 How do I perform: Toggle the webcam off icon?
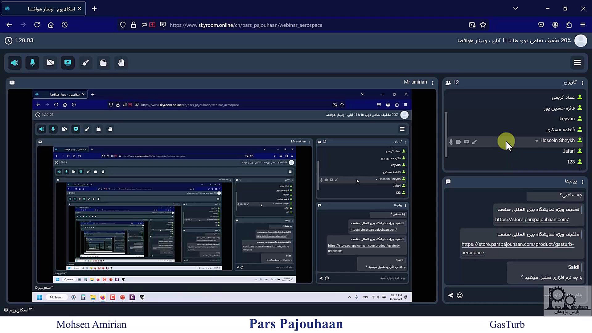(50, 63)
